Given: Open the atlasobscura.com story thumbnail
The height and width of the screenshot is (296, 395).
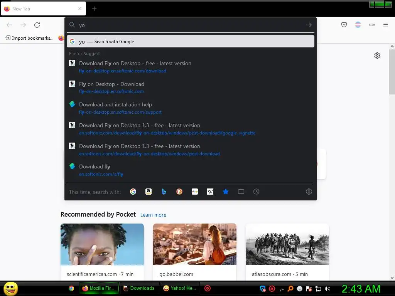Looking at the screenshot, I should tap(287, 244).
